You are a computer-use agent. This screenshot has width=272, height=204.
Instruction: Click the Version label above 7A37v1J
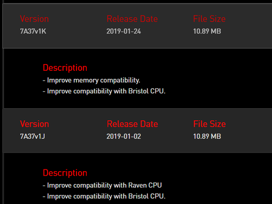tap(35, 124)
